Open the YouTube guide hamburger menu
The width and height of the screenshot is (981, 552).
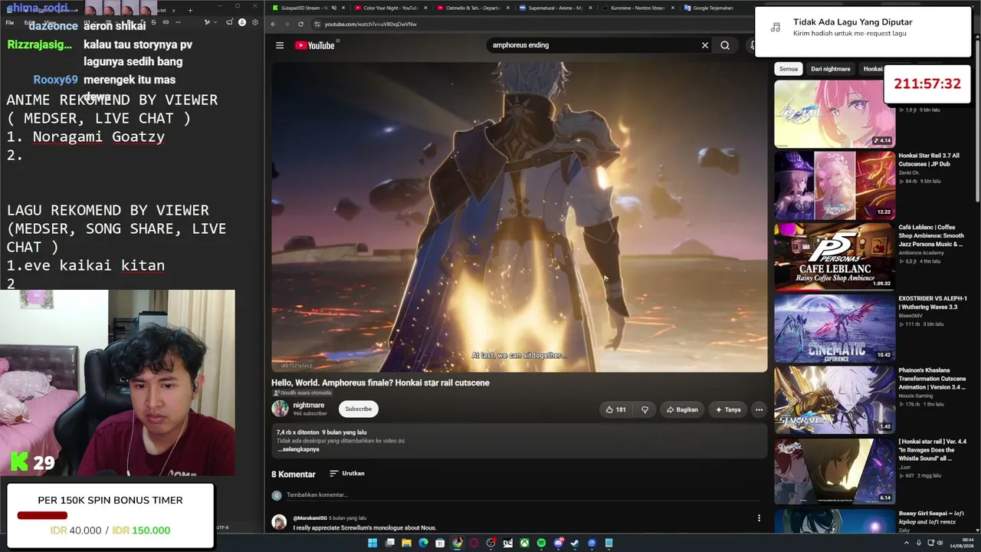click(280, 45)
